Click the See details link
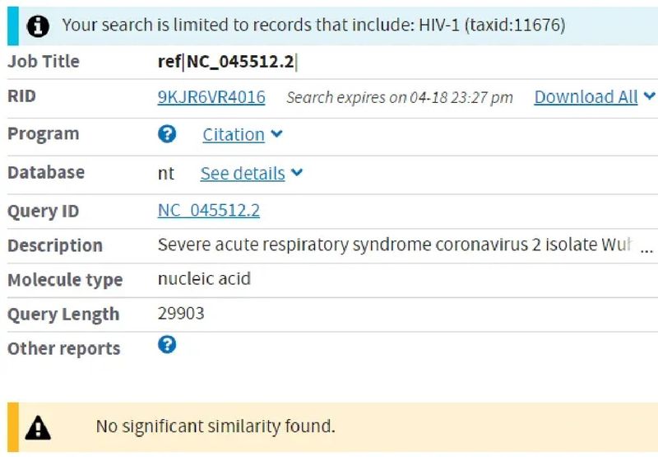Image resolution: width=658 pixels, height=457 pixels. point(243,173)
